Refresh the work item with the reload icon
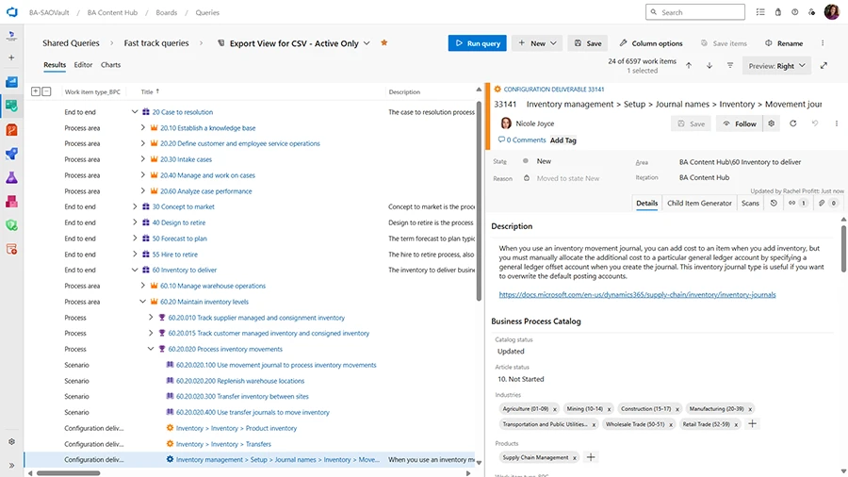Image resolution: width=848 pixels, height=477 pixels. point(792,123)
